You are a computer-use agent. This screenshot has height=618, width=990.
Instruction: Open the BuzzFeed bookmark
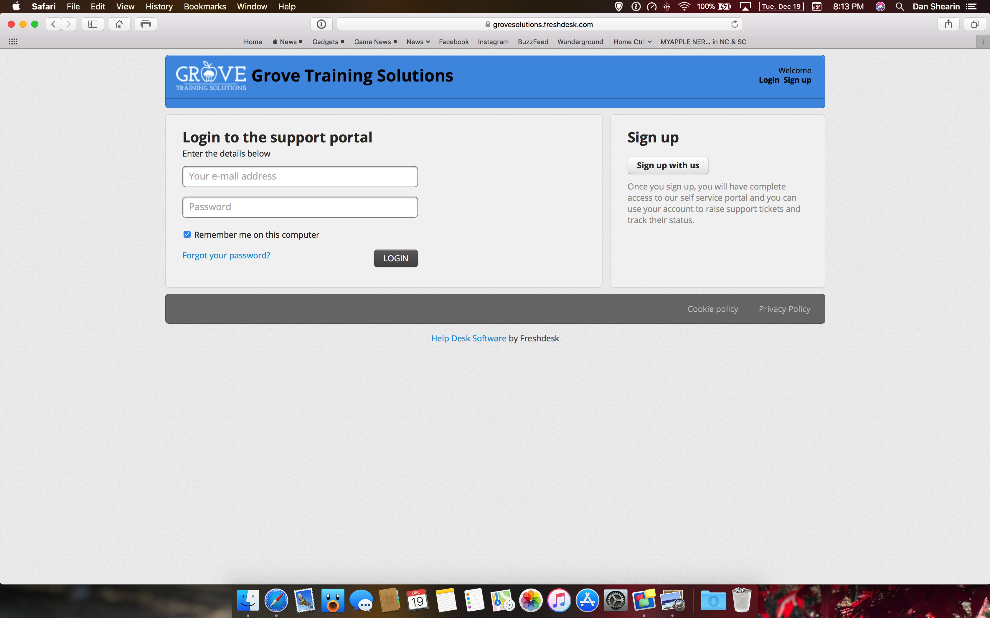click(533, 42)
